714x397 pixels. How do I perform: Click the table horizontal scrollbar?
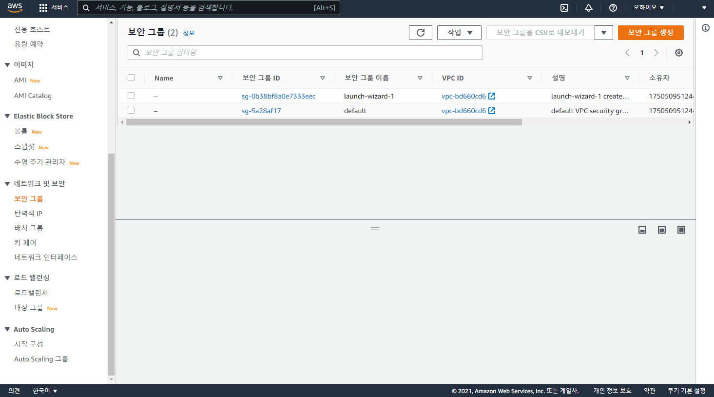[324, 122]
